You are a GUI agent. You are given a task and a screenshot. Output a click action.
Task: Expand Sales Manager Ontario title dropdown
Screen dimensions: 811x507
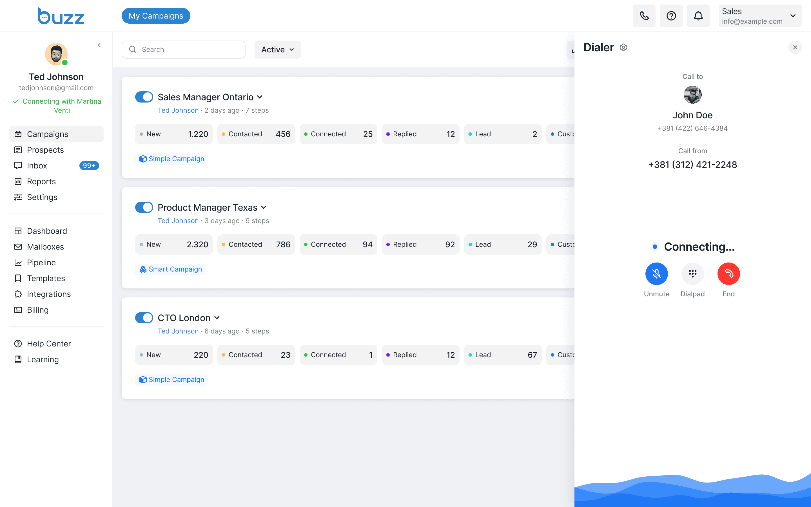(x=260, y=97)
